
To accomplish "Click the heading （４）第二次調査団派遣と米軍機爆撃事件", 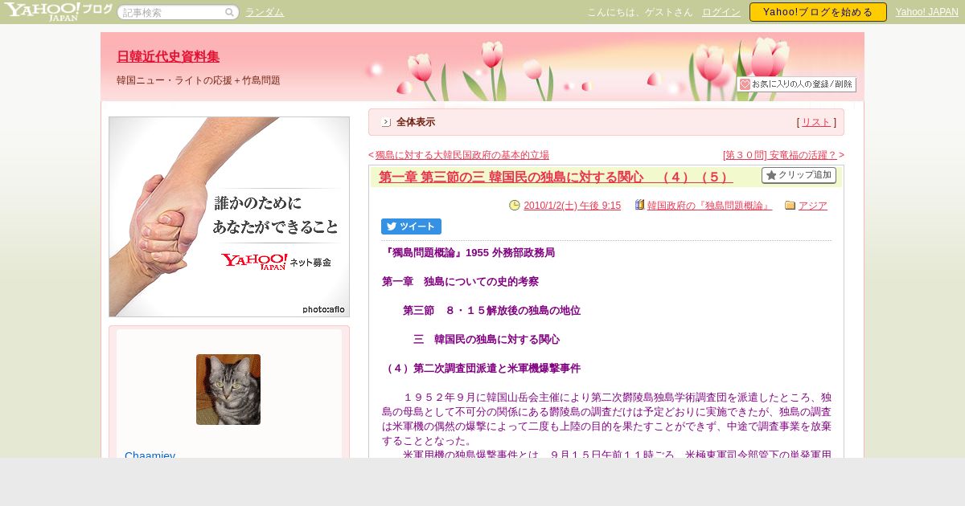I will (481, 369).
